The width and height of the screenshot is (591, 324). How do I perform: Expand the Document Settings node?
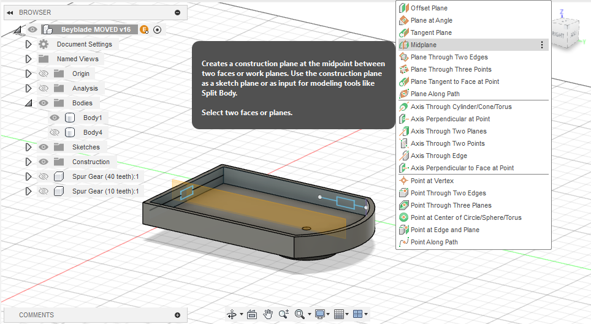coord(28,44)
